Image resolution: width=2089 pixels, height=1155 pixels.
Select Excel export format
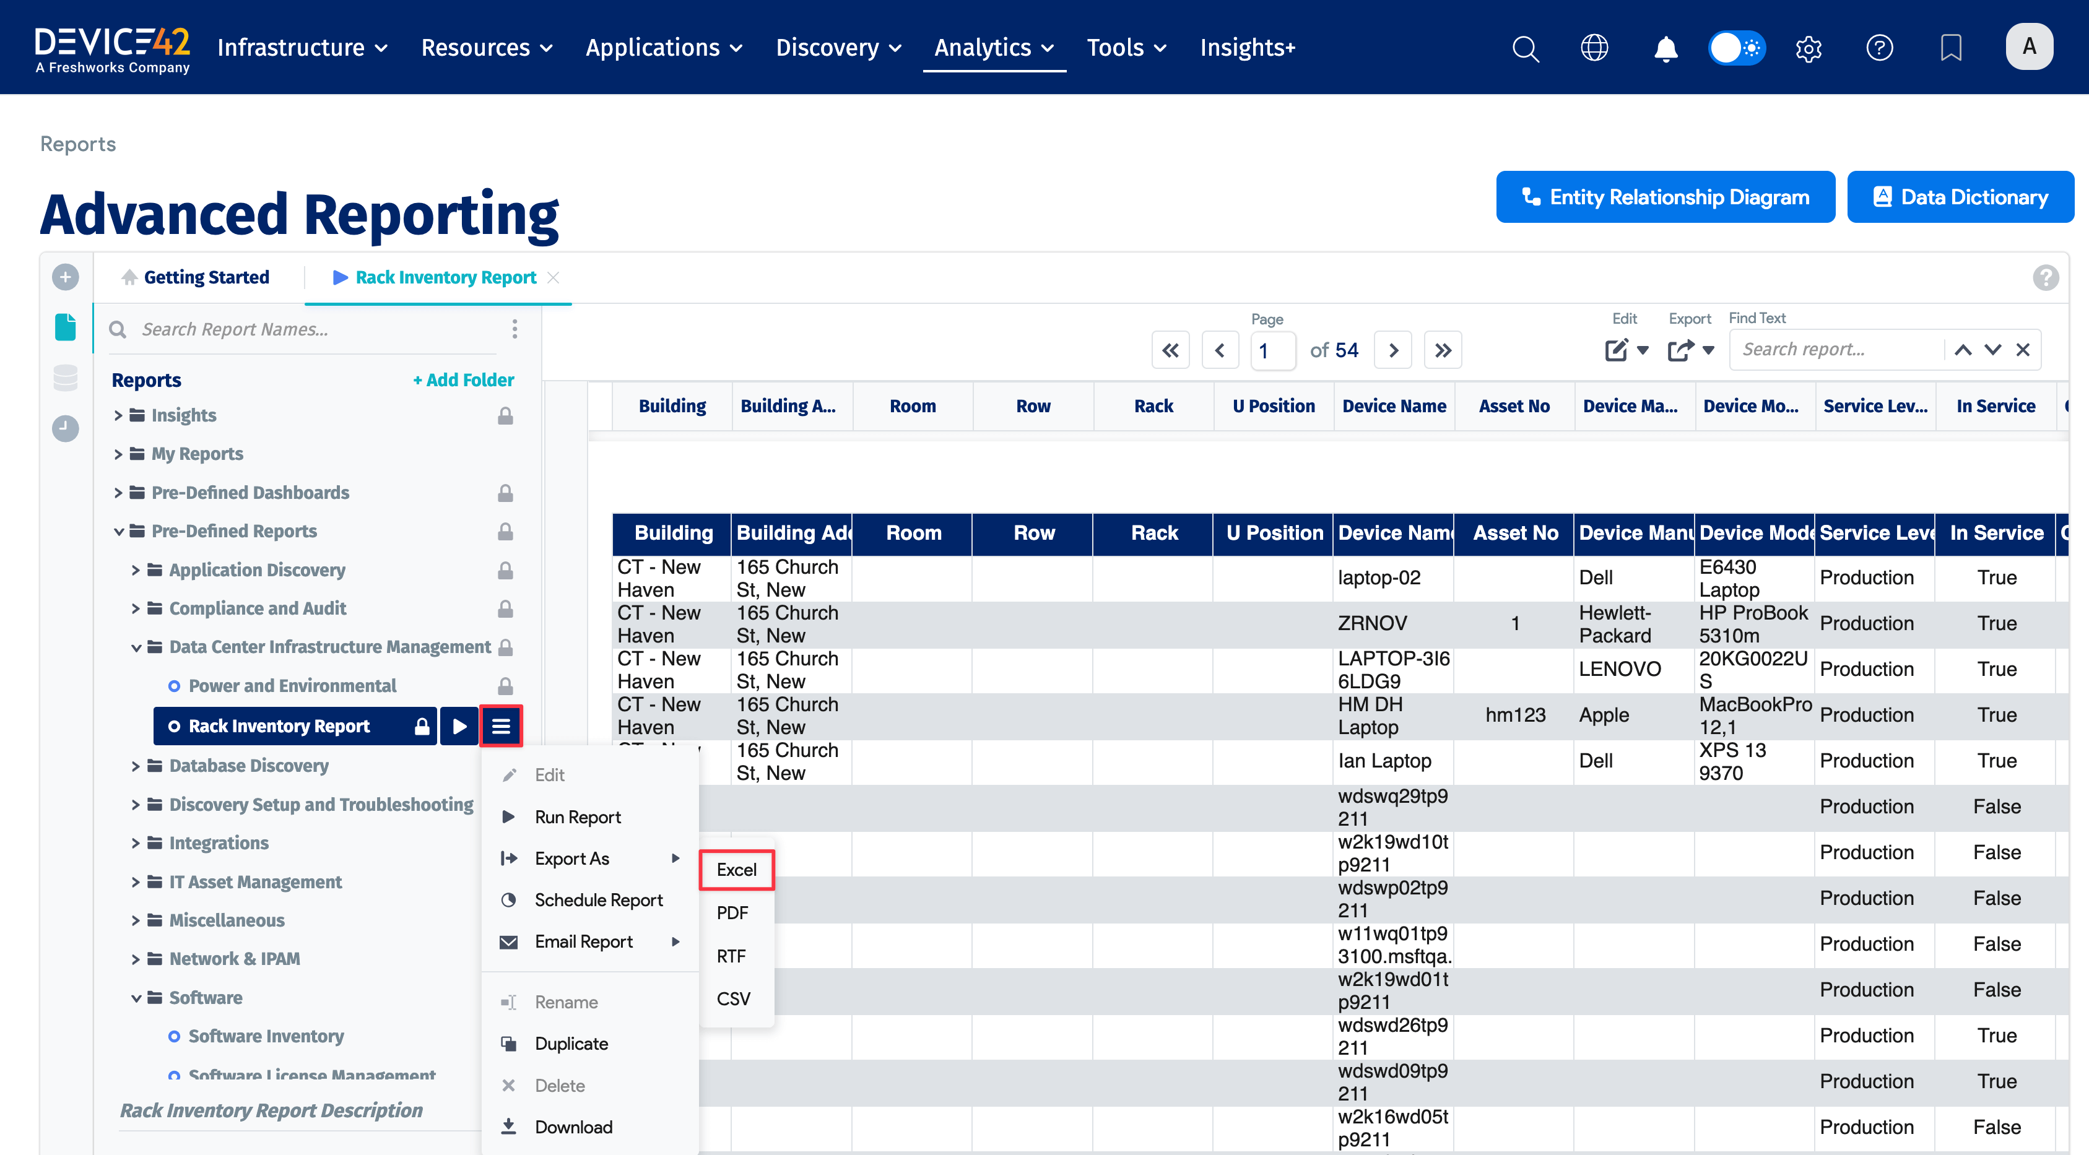click(x=736, y=870)
